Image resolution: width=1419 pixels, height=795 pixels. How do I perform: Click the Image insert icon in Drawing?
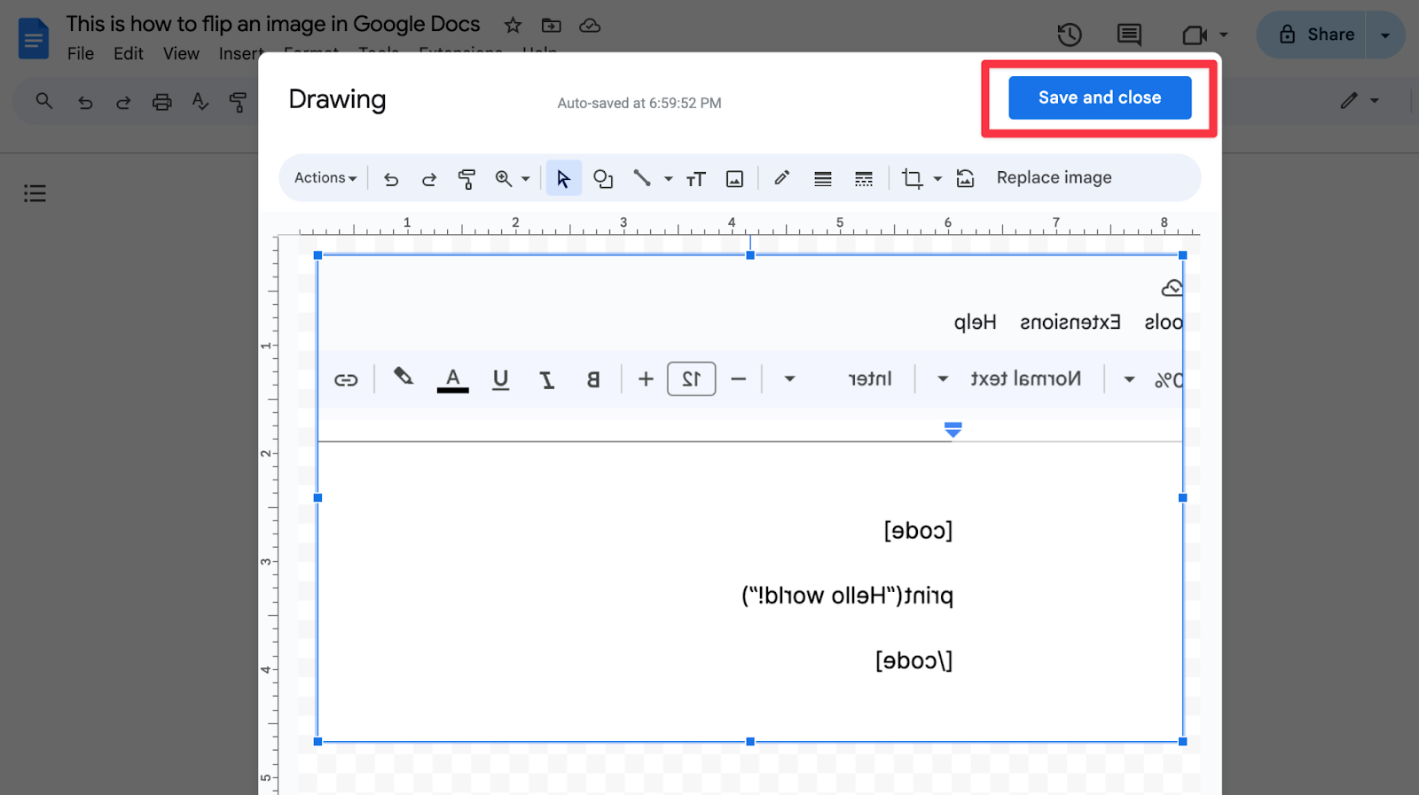734,179
